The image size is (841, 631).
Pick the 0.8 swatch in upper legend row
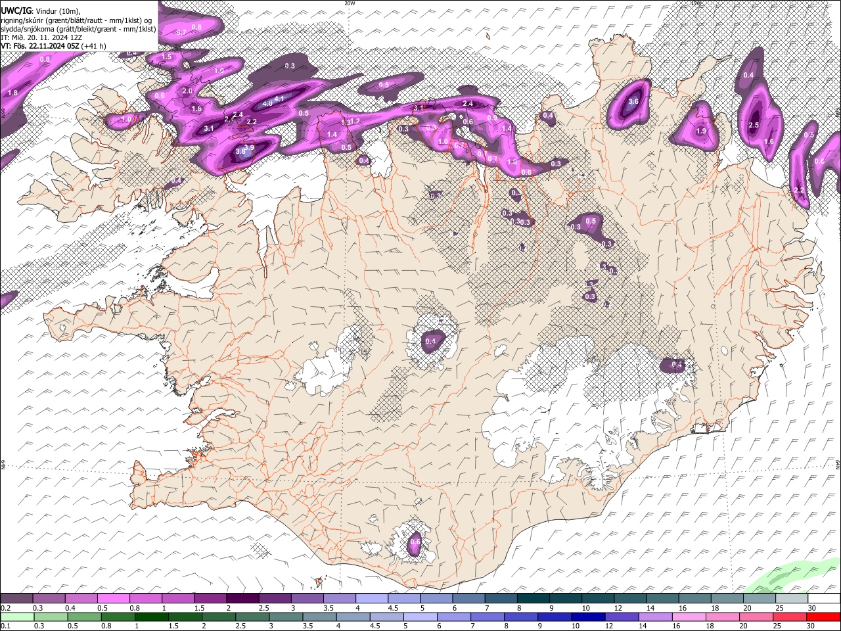point(146,598)
